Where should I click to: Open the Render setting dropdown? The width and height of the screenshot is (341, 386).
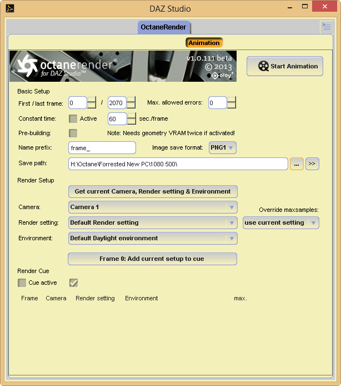coord(153,223)
